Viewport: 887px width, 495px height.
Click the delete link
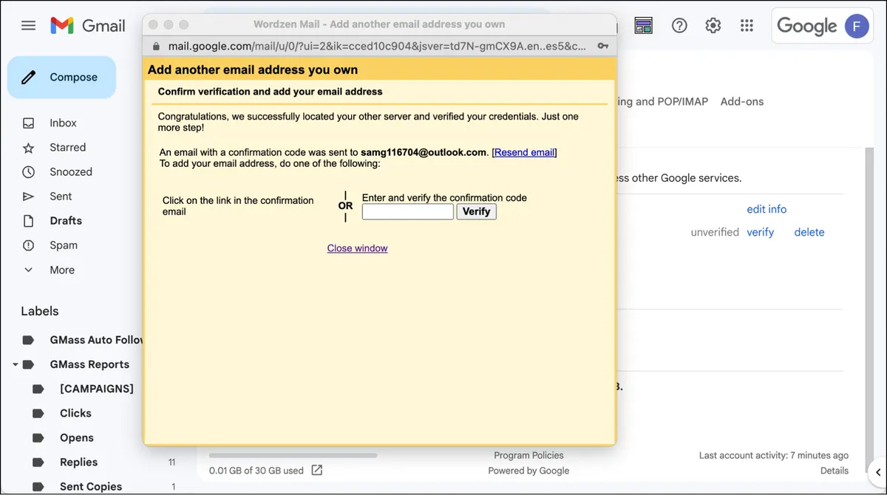pos(809,232)
